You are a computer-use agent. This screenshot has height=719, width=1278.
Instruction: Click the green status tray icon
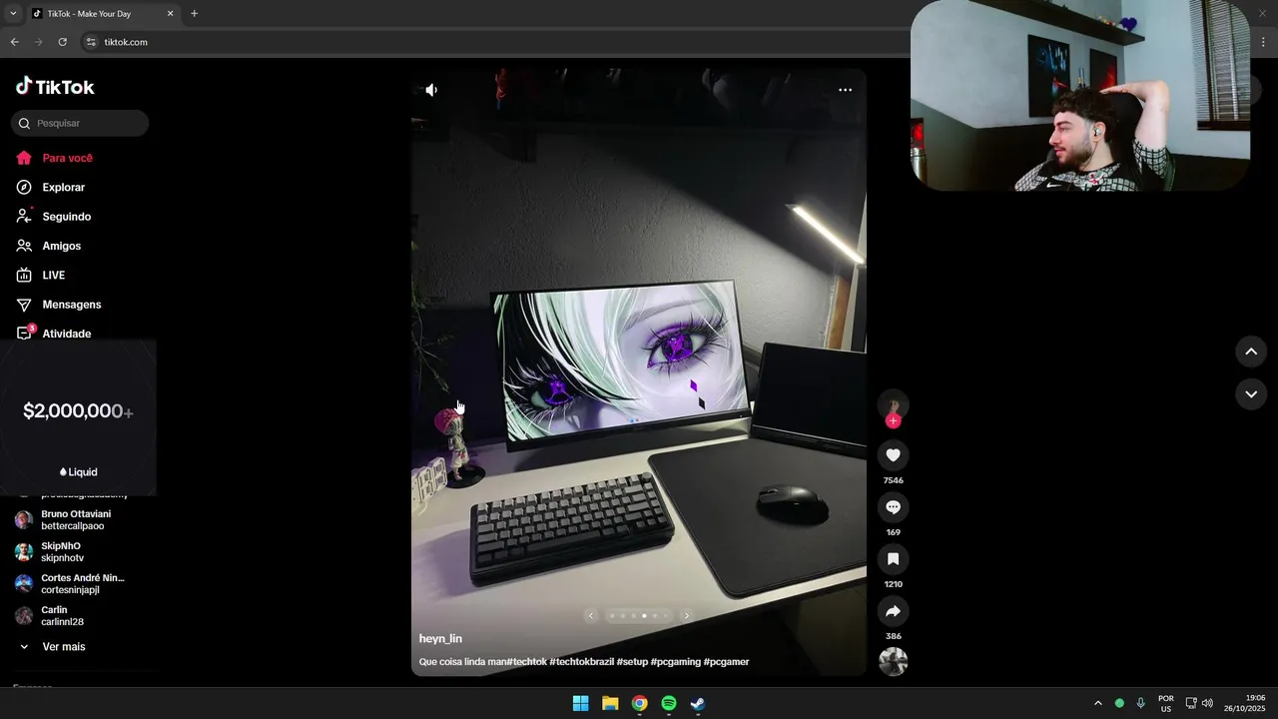[1119, 703]
